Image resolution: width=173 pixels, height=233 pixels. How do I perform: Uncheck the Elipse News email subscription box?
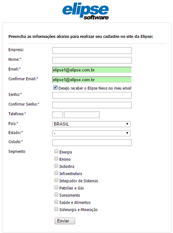pos(55,88)
